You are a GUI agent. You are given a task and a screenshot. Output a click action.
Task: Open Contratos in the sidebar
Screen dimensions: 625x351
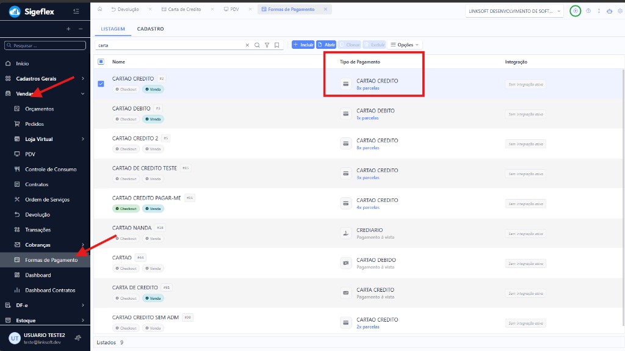[37, 184]
